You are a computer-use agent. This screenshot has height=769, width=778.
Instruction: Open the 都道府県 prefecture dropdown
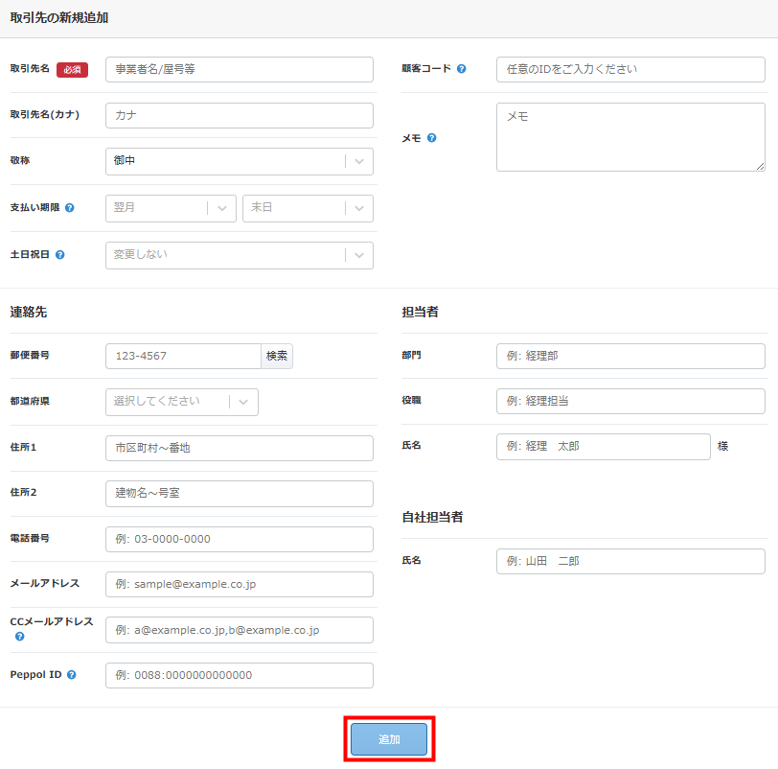click(181, 402)
